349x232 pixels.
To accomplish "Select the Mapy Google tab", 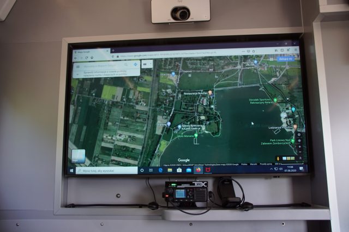I will pyautogui.click(x=91, y=52).
